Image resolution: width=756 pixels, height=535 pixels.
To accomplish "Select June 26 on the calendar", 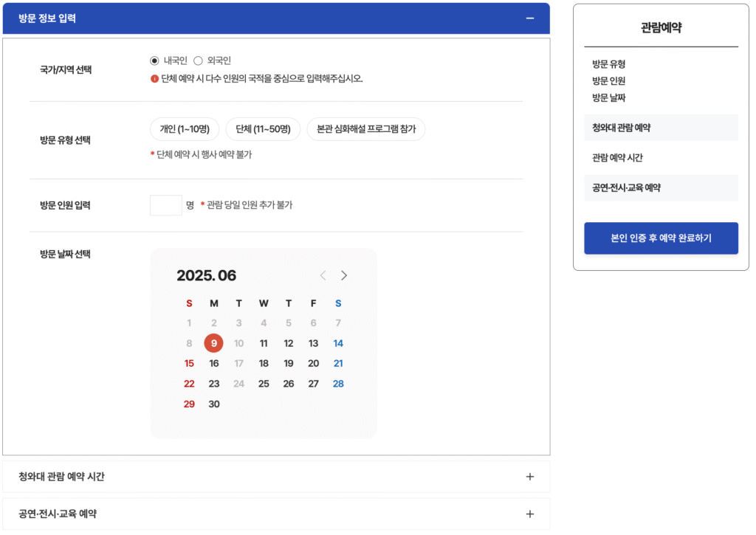I will click(289, 384).
